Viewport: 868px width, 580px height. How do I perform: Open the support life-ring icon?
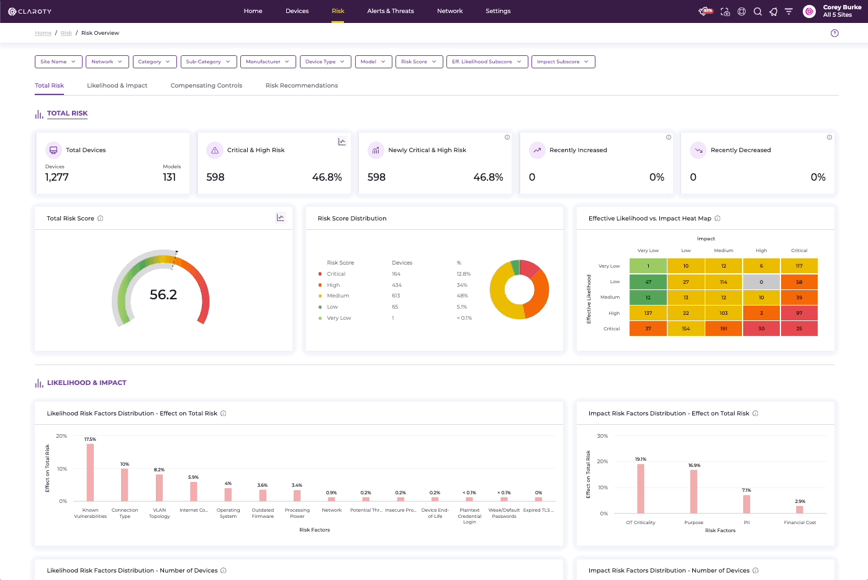[x=741, y=11]
